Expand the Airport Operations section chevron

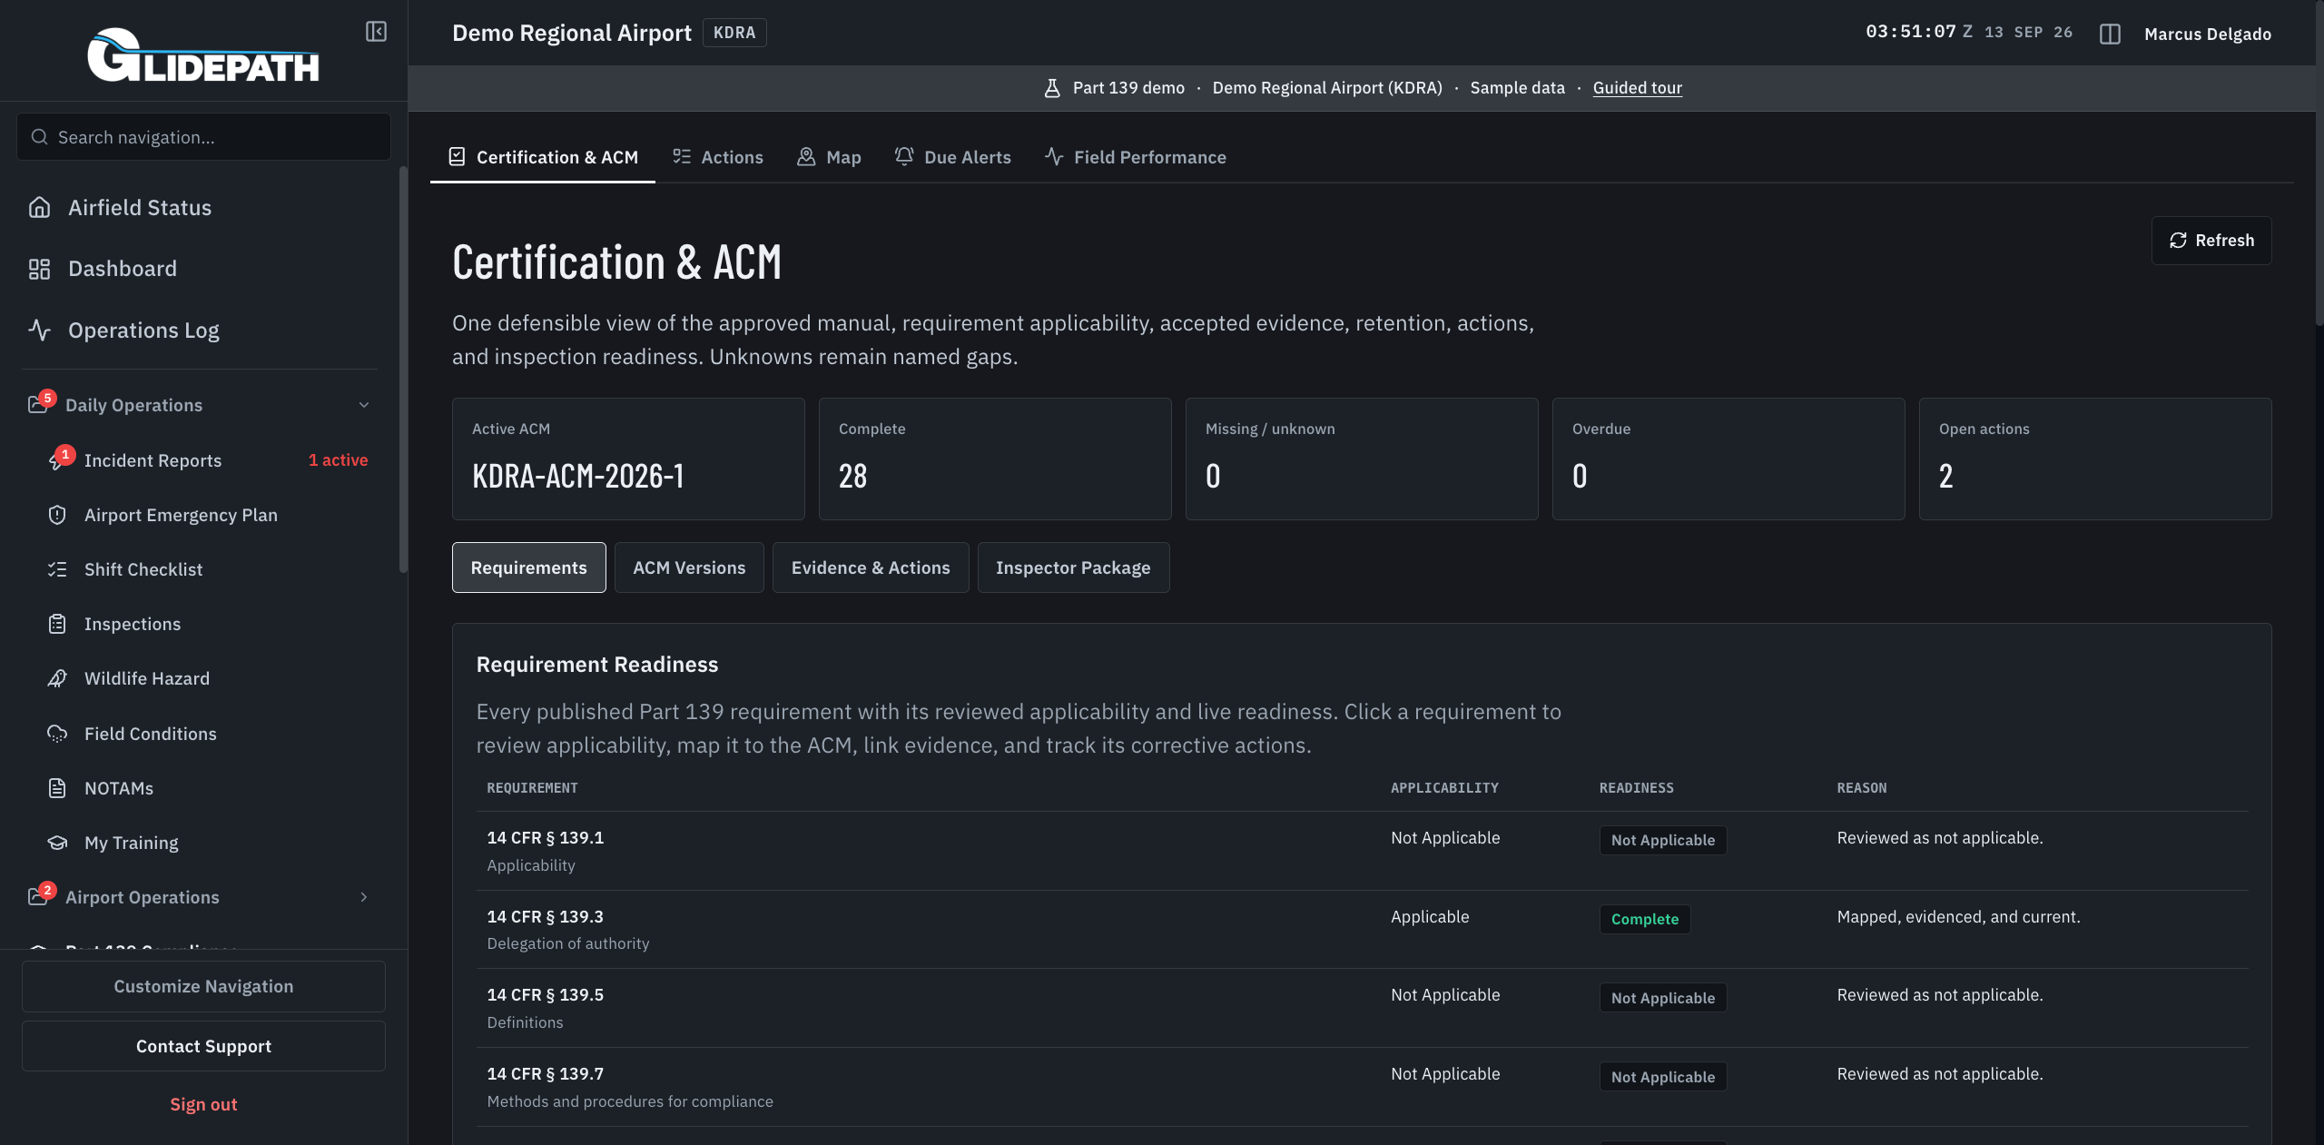pos(364,897)
